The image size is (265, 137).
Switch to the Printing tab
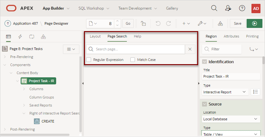(252, 36)
